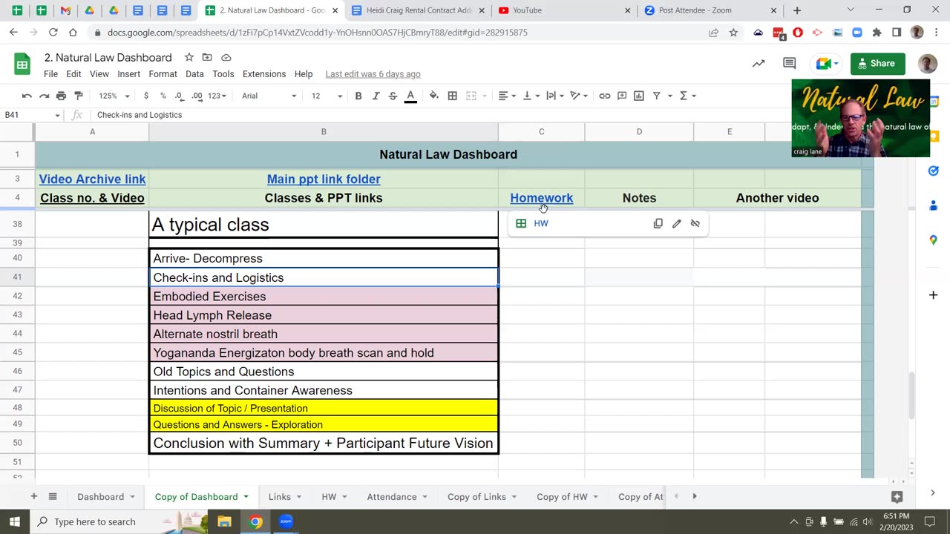Open the horizontal align dropdown

click(x=508, y=96)
